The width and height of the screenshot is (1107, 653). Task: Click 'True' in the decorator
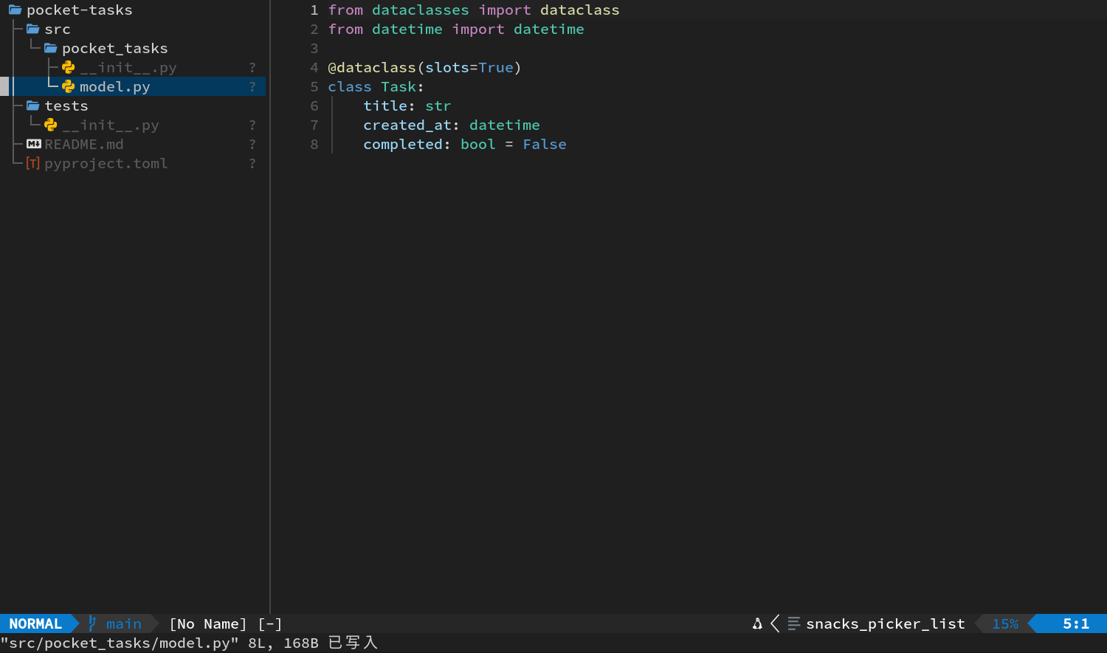click(x=496, y=68)
